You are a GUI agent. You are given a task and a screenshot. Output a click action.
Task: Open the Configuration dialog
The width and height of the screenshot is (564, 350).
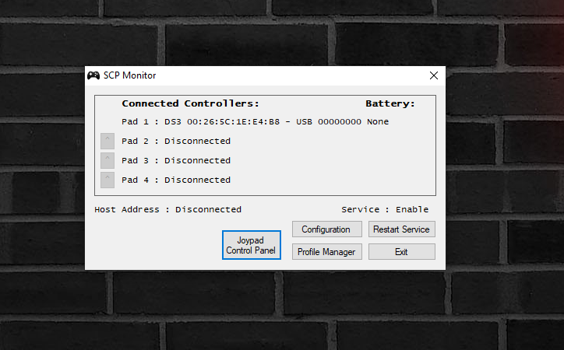[326, 229]
